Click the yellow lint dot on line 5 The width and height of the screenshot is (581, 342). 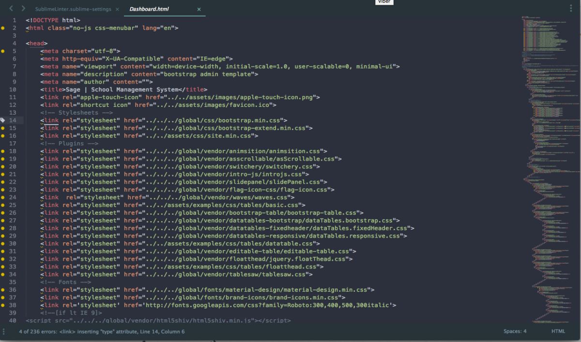pyautogui.click(x=2, y=51)
